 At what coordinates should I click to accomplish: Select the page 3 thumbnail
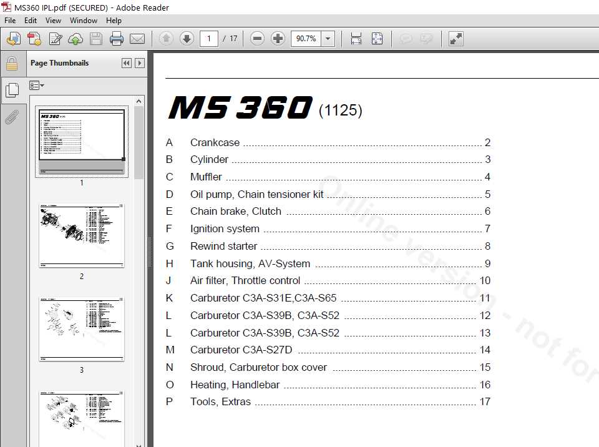pos(82,329)
